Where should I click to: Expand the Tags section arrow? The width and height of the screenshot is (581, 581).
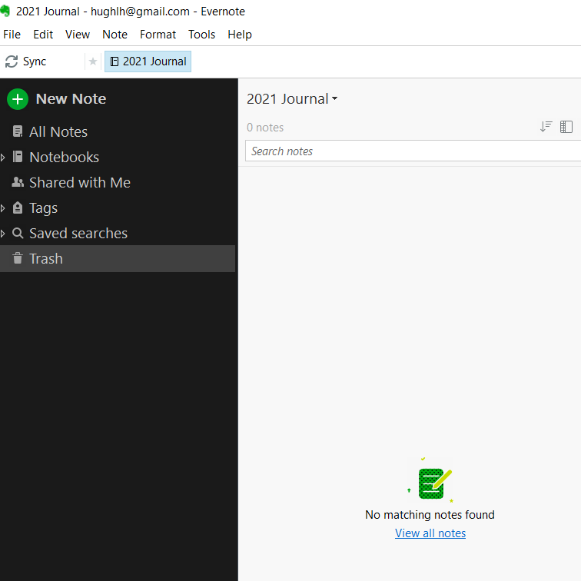(x=4, y=208)
